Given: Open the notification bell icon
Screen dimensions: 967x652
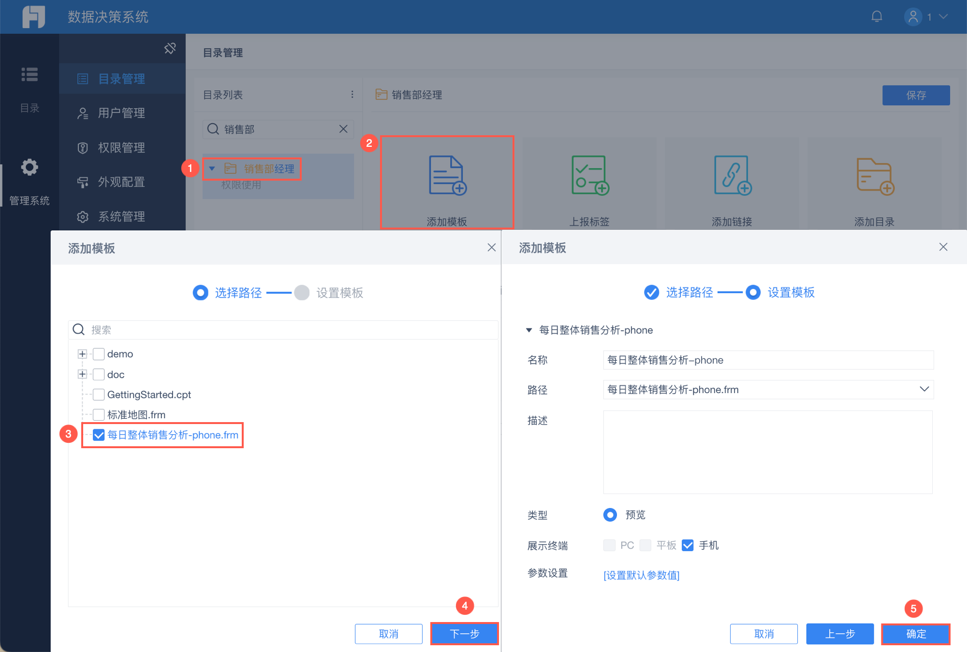Looking at the screenshot, I should 877,17.
